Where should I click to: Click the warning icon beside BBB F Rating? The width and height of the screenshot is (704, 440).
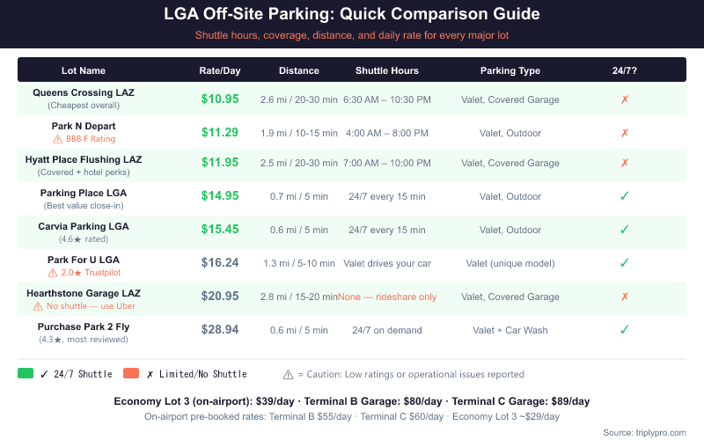57,139
